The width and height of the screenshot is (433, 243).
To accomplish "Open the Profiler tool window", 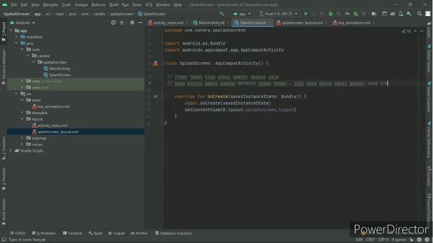I will coord(139,234).
